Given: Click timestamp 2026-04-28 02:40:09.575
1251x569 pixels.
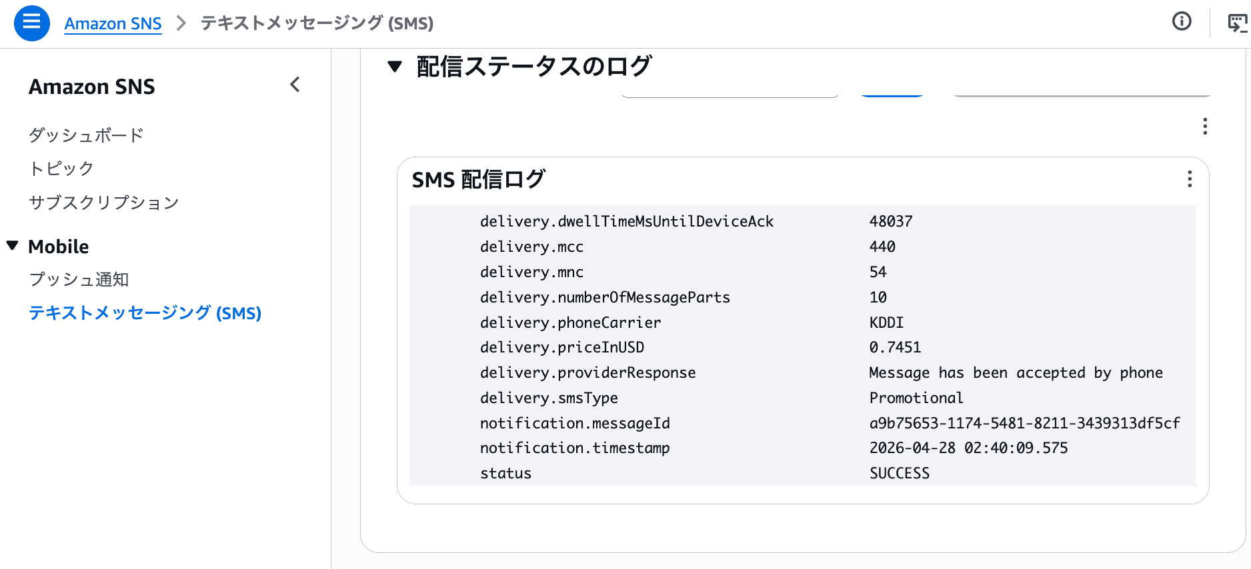Looking at the screenshot, I should coord(968,448).
